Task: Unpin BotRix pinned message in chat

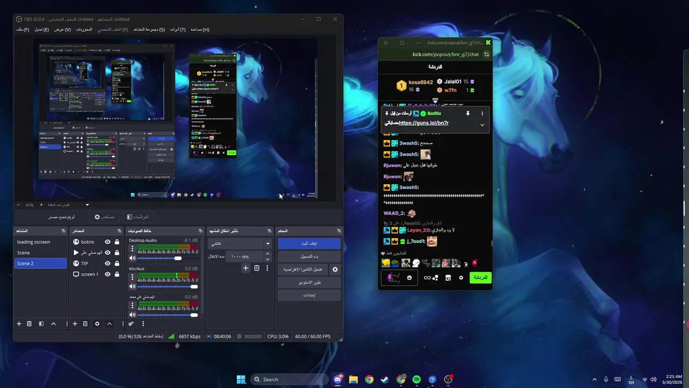Action: [468, 114]
